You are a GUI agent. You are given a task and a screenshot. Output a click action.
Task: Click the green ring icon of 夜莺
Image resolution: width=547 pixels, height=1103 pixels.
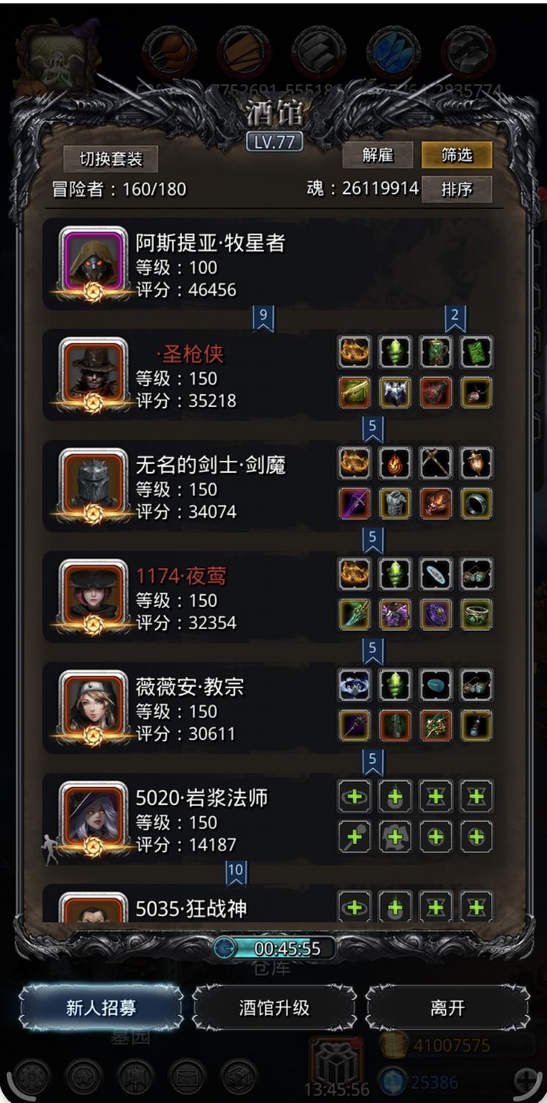pos(476,615)
